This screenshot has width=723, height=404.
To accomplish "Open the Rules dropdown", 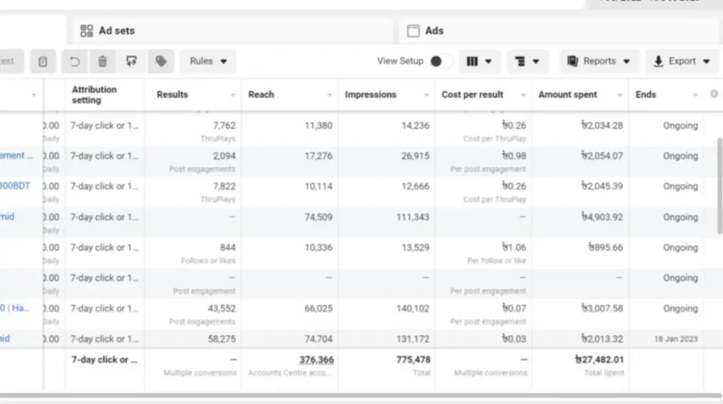I will click(x=208, y=61).
